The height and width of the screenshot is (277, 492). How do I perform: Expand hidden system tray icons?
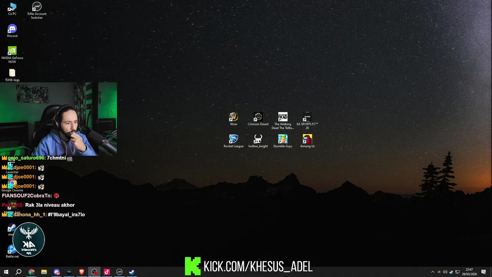[432, 272]
